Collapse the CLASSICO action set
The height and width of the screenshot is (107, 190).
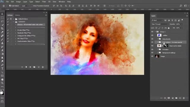click(x=13, y=22)
